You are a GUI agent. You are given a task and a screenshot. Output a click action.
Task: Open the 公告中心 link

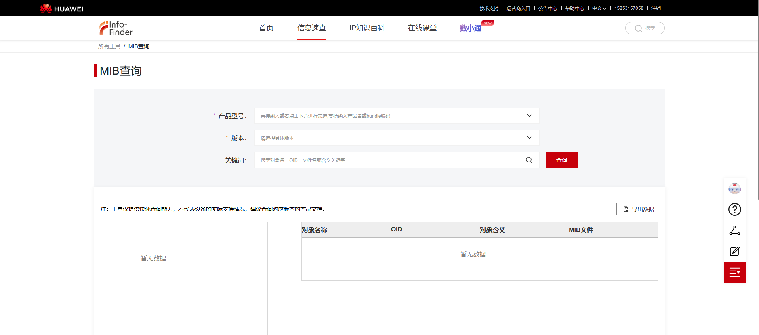(547, 8)
